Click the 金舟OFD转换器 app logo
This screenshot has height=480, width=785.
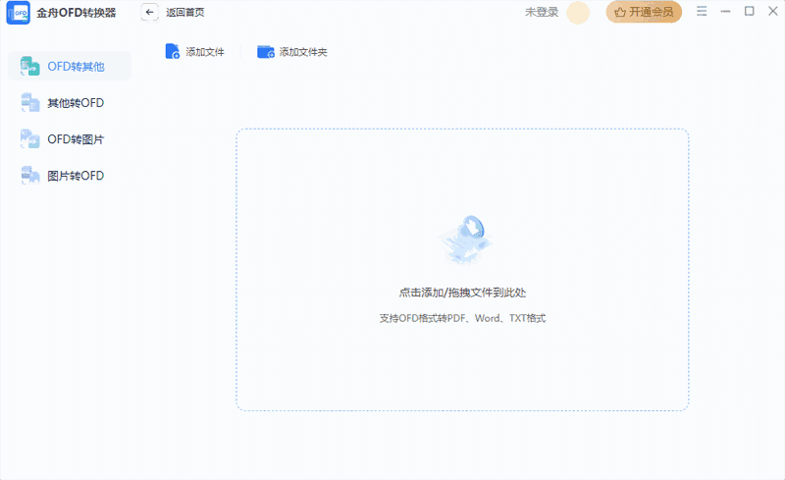coord(18,13)
